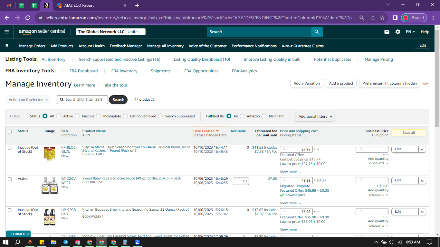
Task: Reload the Seller Central page
Action: (x=28, y=18)
